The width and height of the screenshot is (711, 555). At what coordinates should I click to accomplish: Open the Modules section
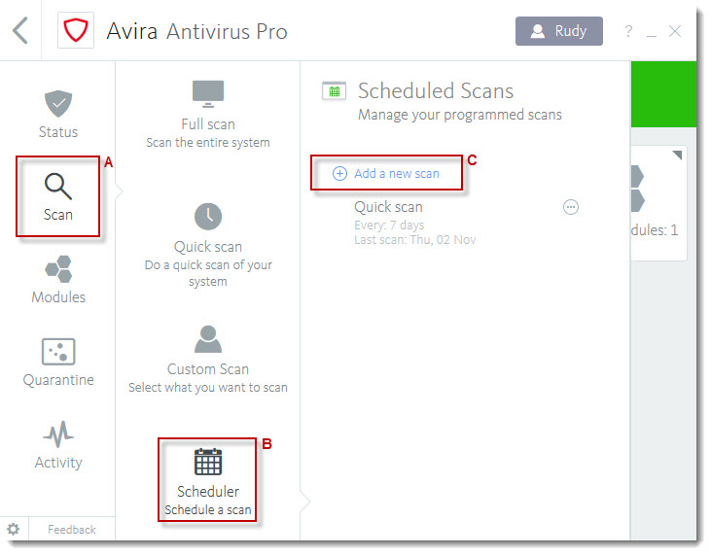(x=58, y=280)
